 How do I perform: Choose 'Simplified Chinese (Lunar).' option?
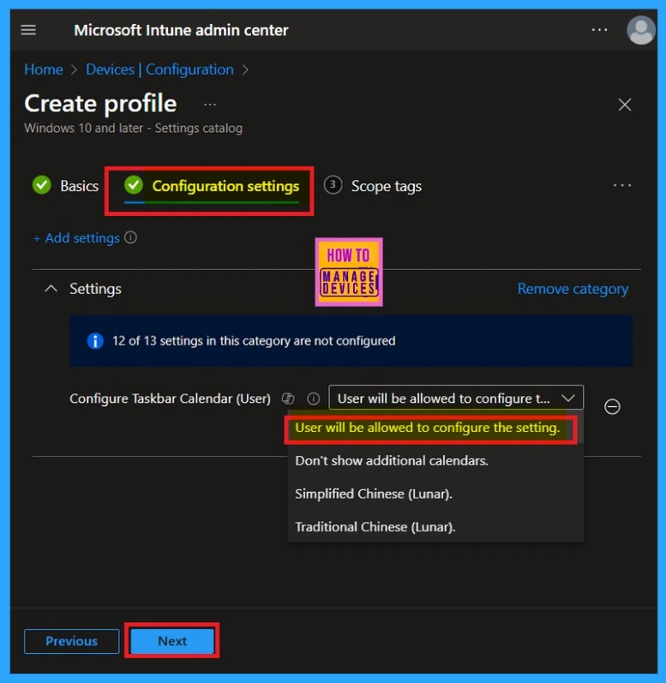[x=374, y=494]
